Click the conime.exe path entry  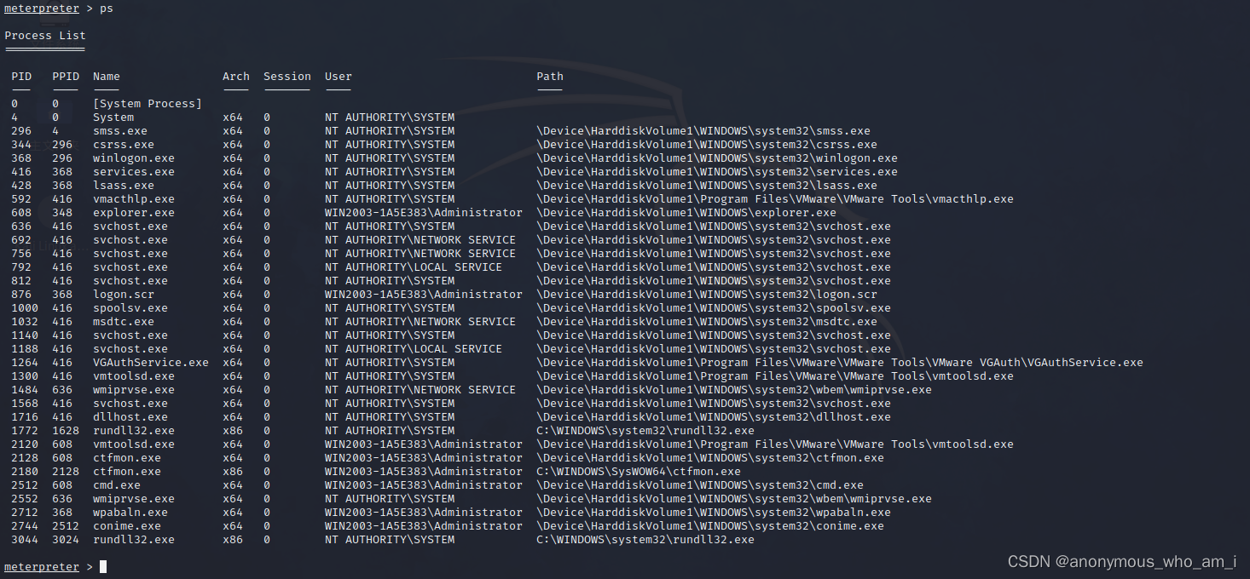click(710, 526)
